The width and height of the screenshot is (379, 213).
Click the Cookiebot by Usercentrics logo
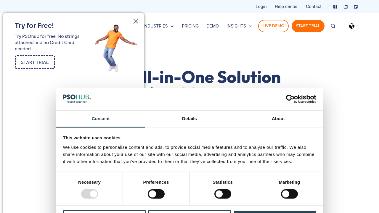pos(301,99)
